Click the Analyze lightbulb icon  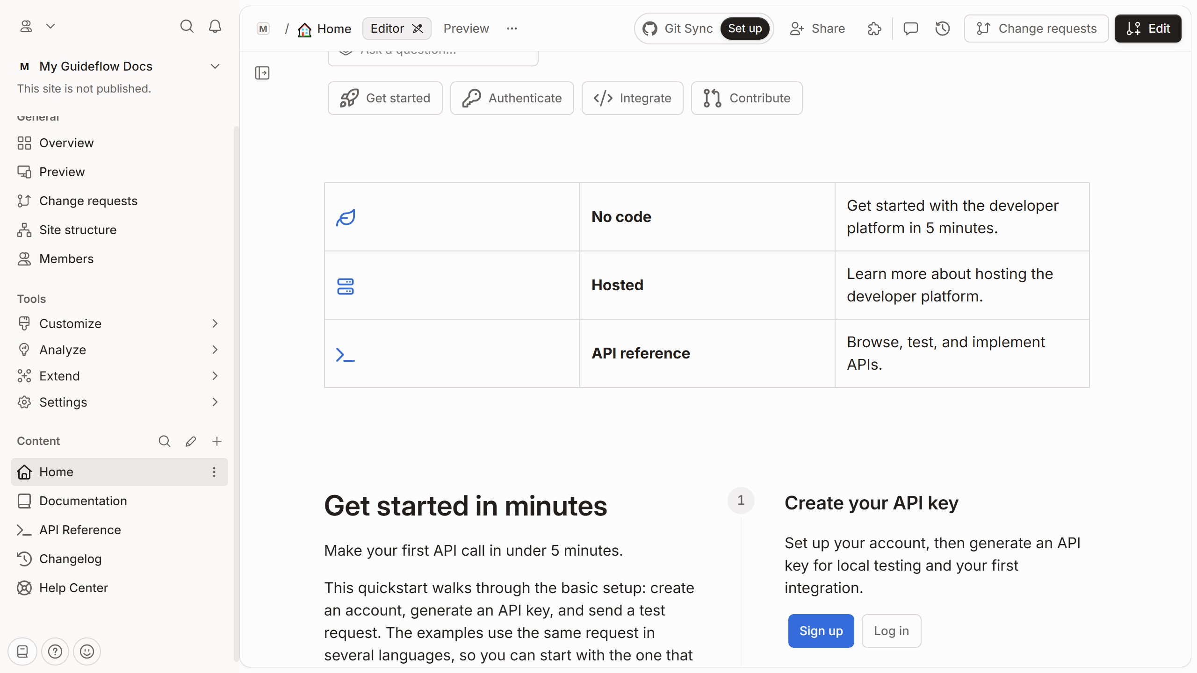pos(24,350)
